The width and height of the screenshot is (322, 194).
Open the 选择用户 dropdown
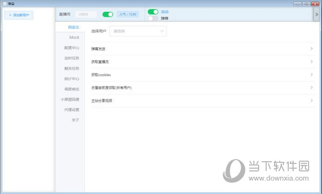click(x=138, y=31)
